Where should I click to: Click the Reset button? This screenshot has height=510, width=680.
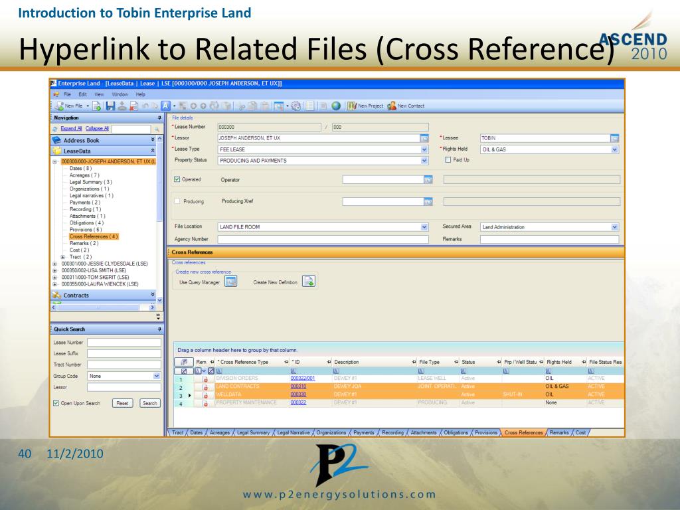pyautogui.click(x=122, y=403)
